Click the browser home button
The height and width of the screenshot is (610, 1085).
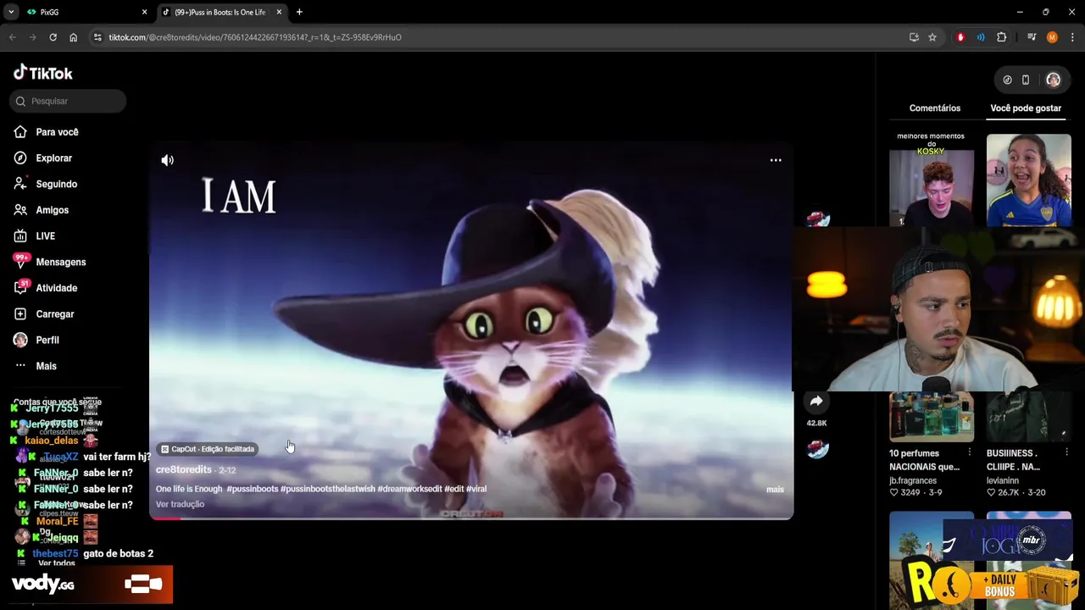73,37
